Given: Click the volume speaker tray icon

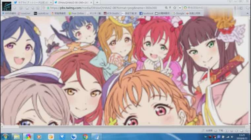Looking at the screenshot, I should click(232, 137).
